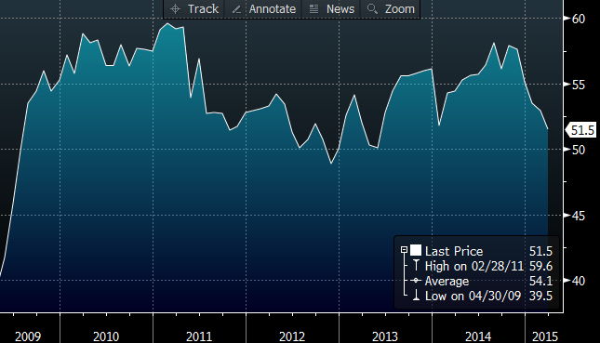Collapse the Last Price legend tree
The width and height of the screenshot is (600, 343).
coord(404,250)
